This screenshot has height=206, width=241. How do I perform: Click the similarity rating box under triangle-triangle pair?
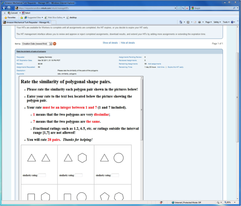42,175
